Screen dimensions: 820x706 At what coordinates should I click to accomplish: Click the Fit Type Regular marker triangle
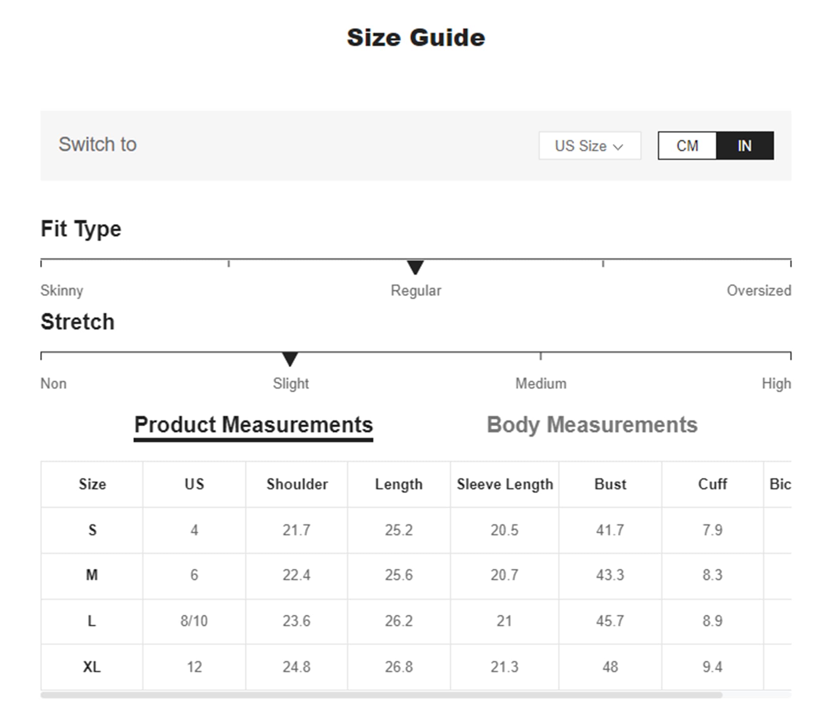416,267
